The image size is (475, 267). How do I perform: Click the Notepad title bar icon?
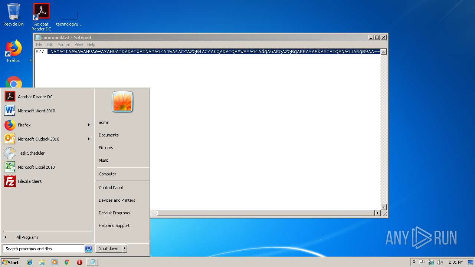point(38,37)
